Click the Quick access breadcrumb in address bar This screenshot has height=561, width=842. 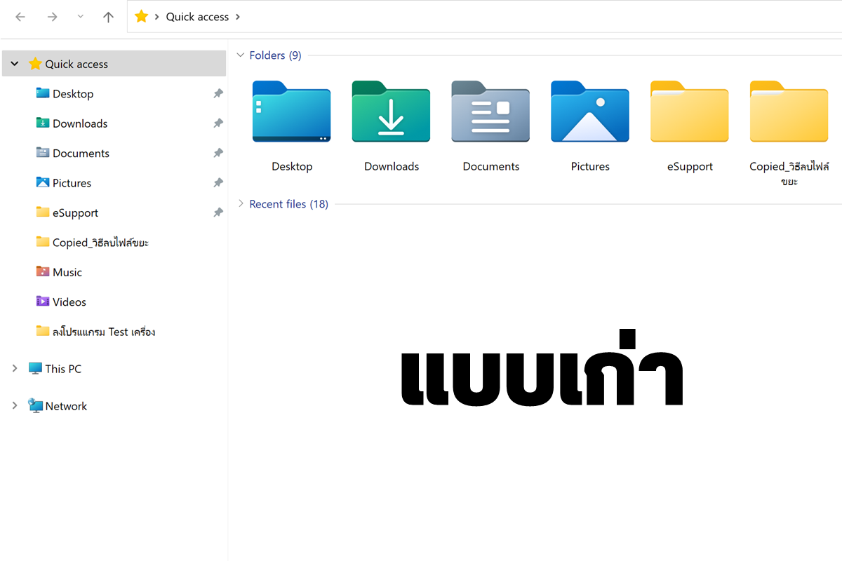[197, 17]
